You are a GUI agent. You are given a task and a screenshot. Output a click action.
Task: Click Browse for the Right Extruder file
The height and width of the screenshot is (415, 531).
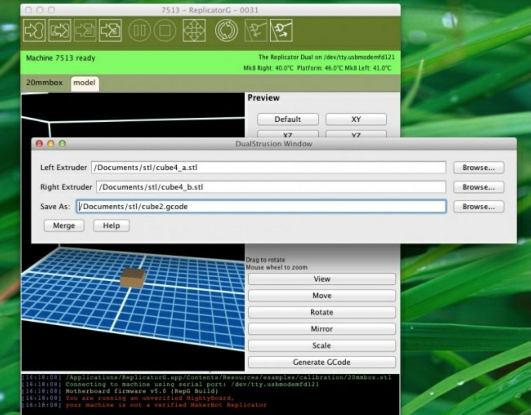click(x=478, y=187)
